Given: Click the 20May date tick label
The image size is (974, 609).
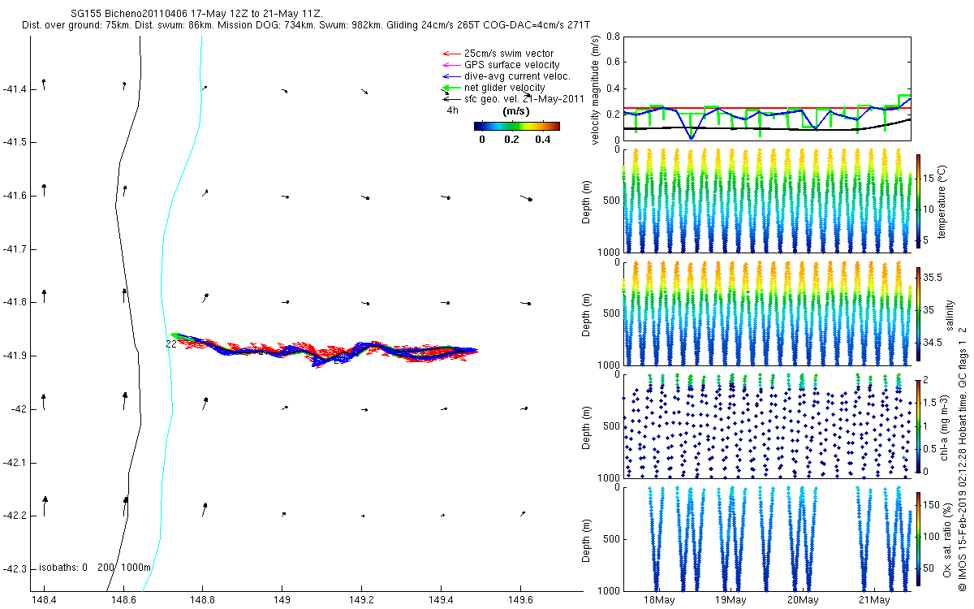Looking at the screenshot, I should point(802,600).
